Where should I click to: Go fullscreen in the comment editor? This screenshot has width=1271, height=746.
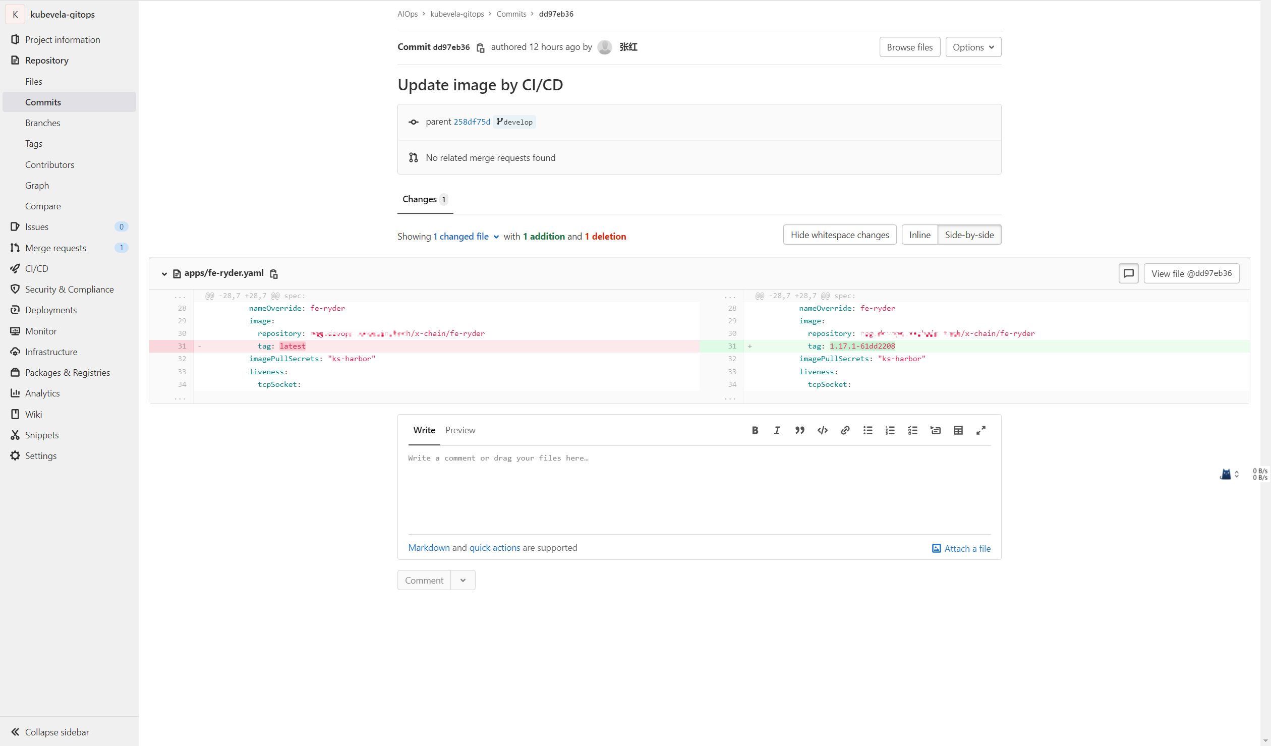[980, 430]
